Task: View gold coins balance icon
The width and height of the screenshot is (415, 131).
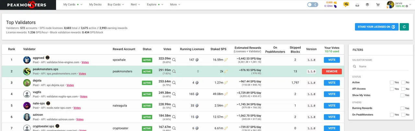Action: (335, 3)
